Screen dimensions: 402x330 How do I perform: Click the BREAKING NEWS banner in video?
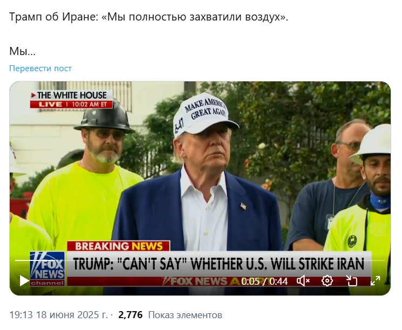point(119,246)
